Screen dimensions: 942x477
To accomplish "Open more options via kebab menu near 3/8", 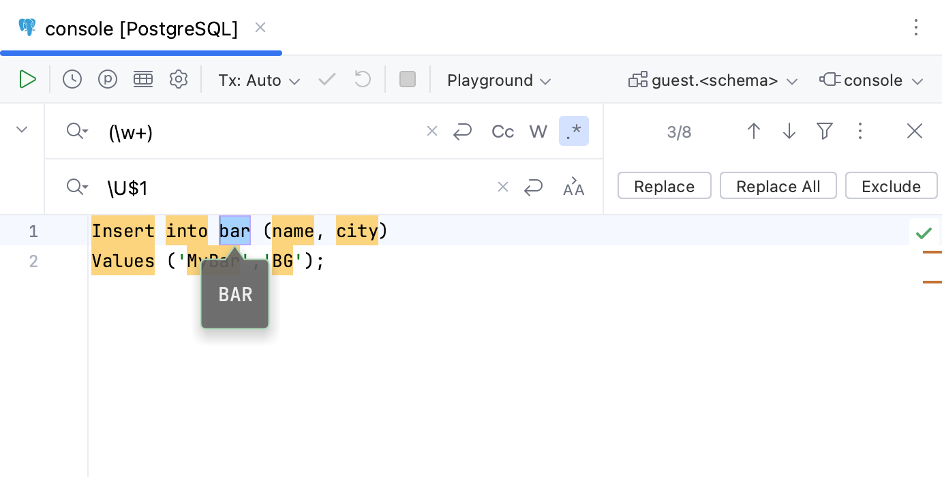I will (860, 131).
